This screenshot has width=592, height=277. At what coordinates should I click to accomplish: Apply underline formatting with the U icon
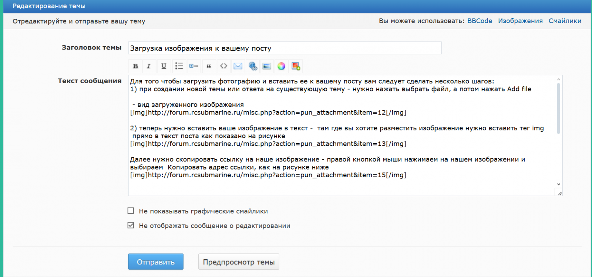(164, 66)
